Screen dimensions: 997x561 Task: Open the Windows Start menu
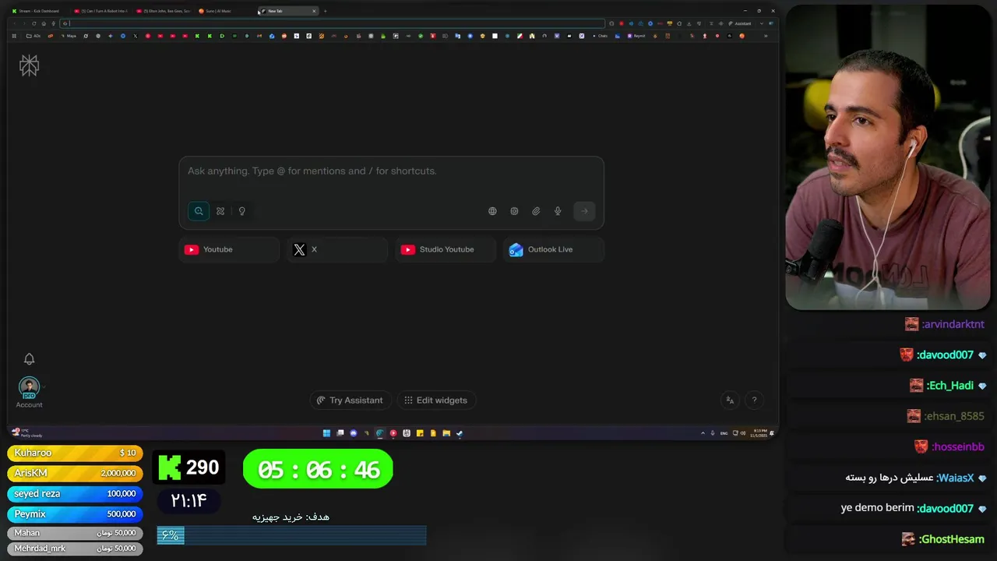(x=326, y=433)
